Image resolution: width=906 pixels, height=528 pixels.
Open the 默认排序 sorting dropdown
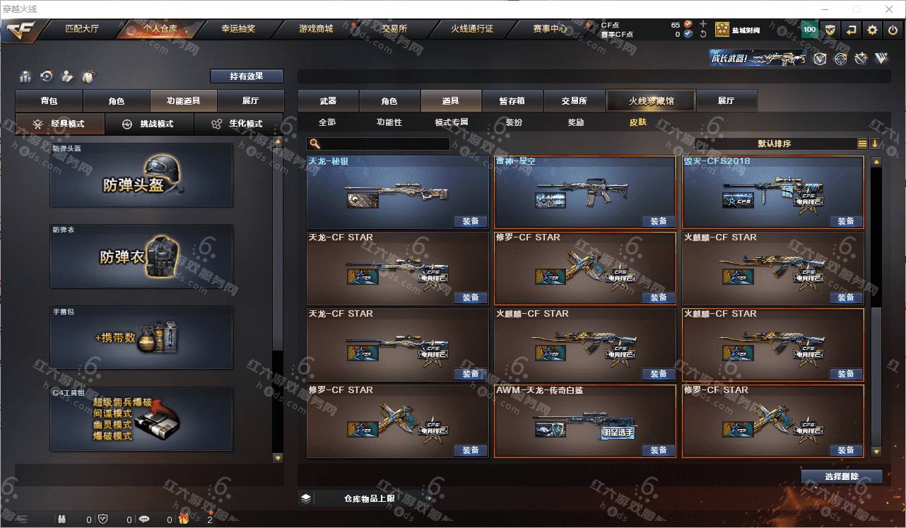coord(775,143)
